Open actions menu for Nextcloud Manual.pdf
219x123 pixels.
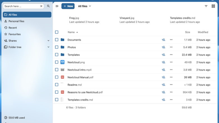click(171, 77)
